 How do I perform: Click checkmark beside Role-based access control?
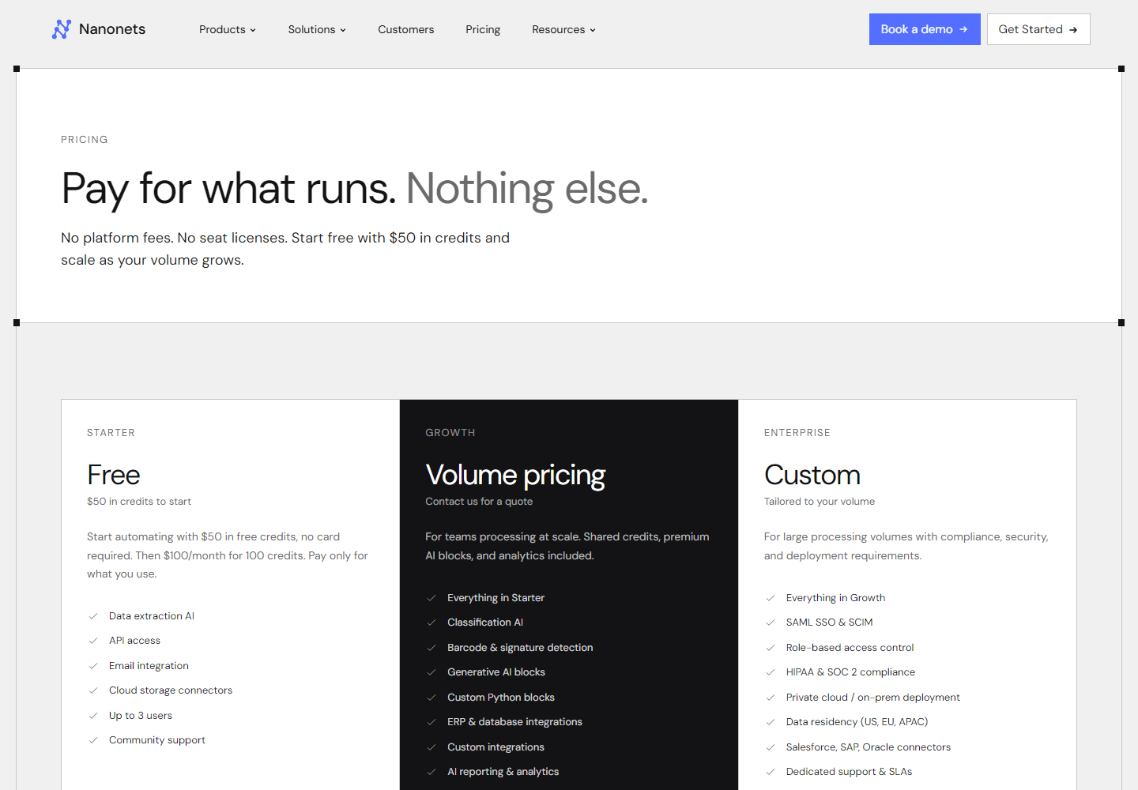coord(771,648)
